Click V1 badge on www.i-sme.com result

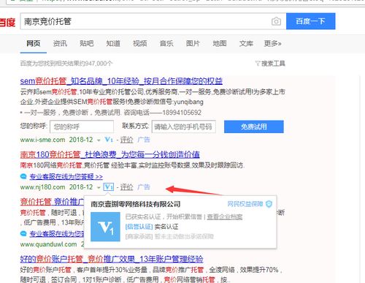[x=109, y=140]
